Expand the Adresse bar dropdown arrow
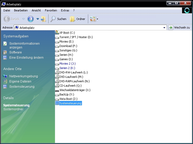Image resolution: width=193 pixels, height=144 pixels. [164, 28]
